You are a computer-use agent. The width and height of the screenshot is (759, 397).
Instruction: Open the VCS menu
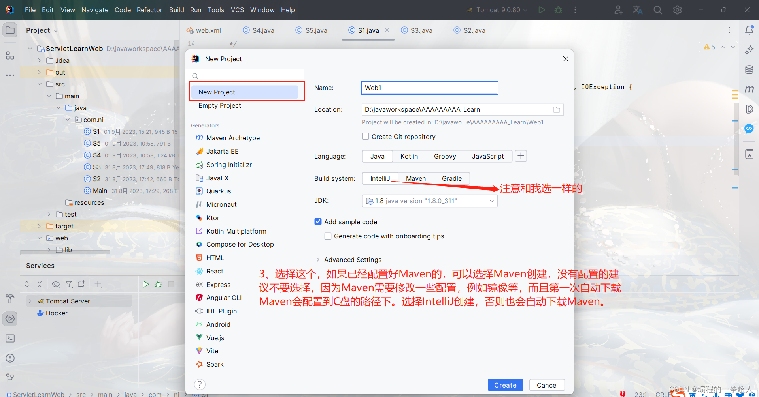click(237, 10)
